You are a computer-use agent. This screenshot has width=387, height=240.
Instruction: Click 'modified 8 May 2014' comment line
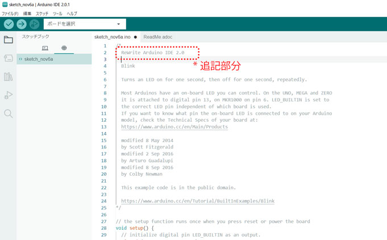[147, 140]
